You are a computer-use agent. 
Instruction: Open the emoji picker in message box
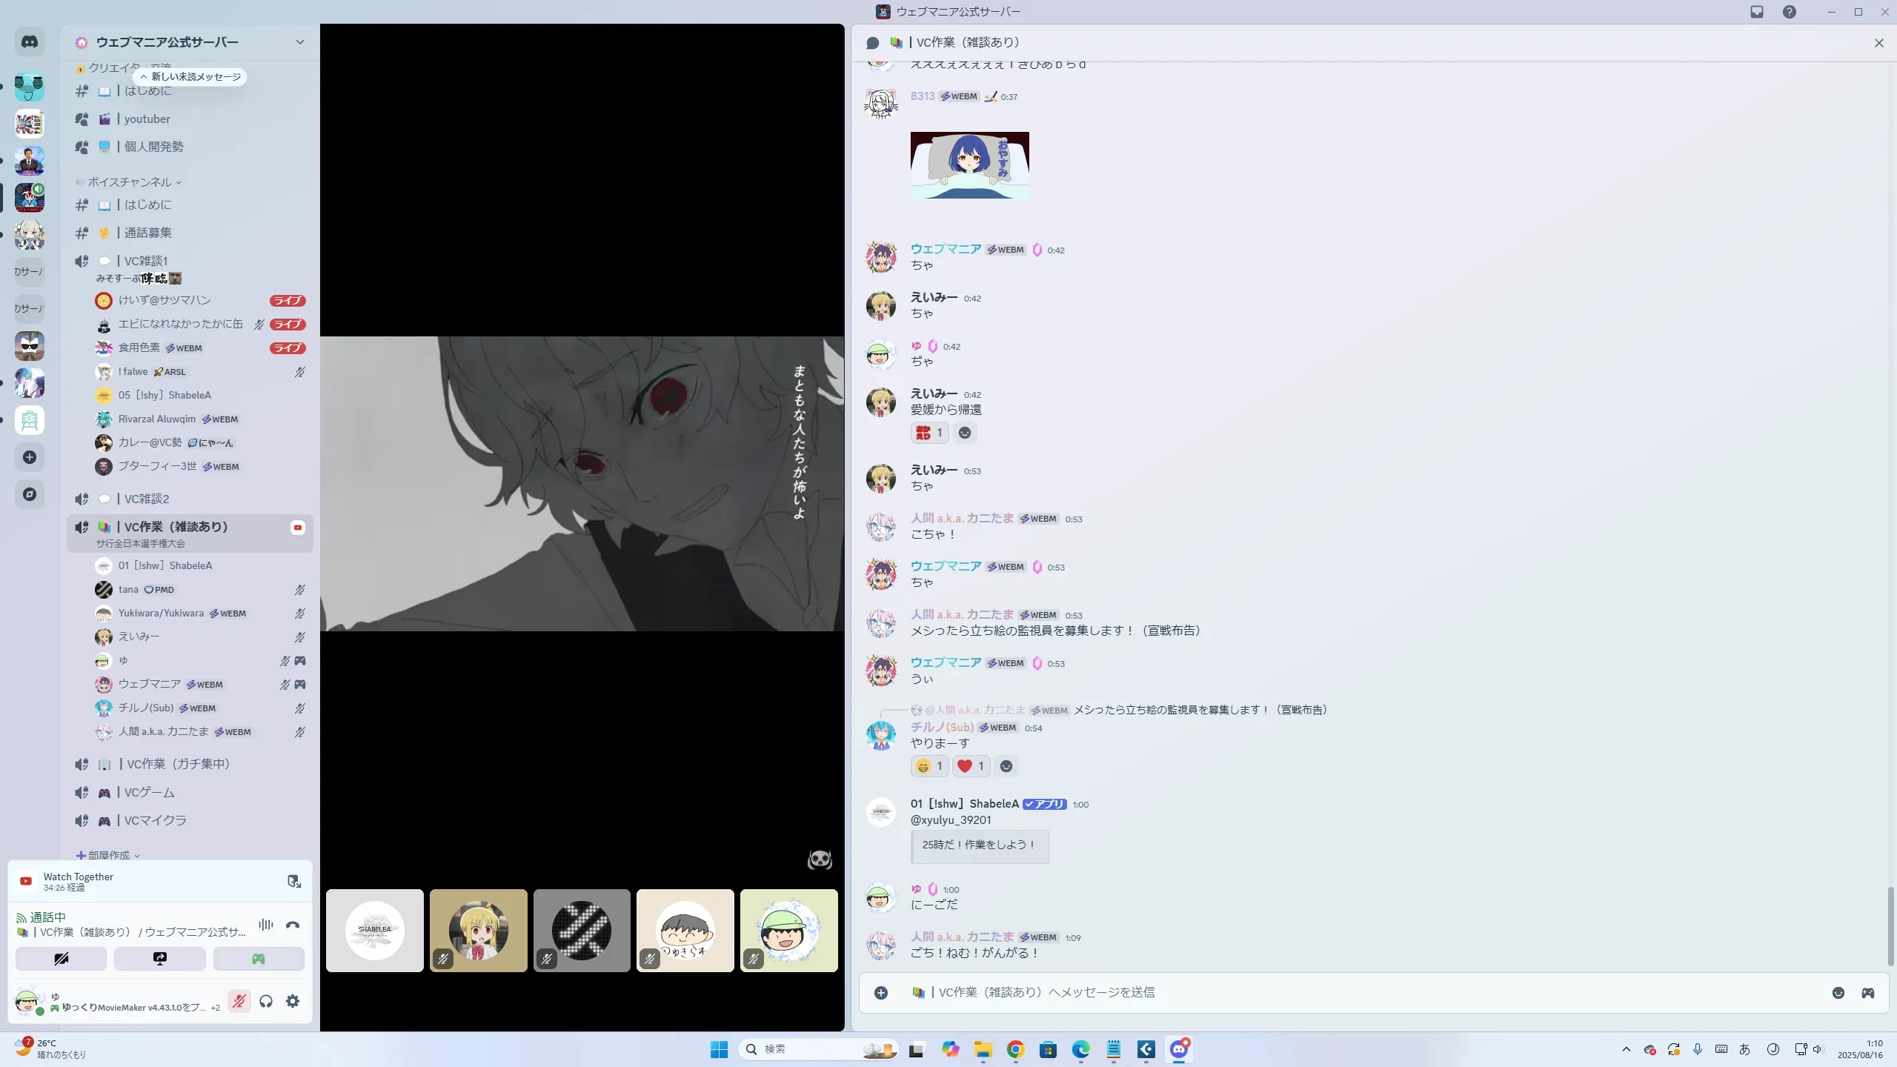[x=1838, y=993]
